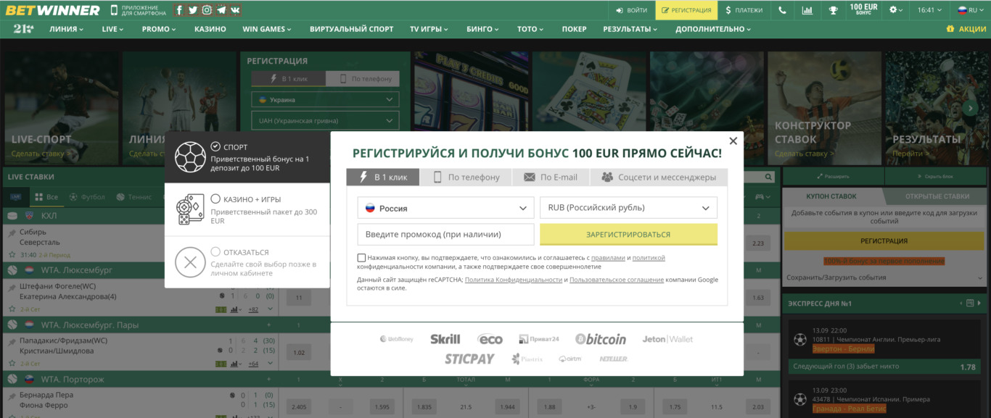Open Пользовательское соглашение link
Image resolution: width=991 pixels, height=418 pixels.
616,280
